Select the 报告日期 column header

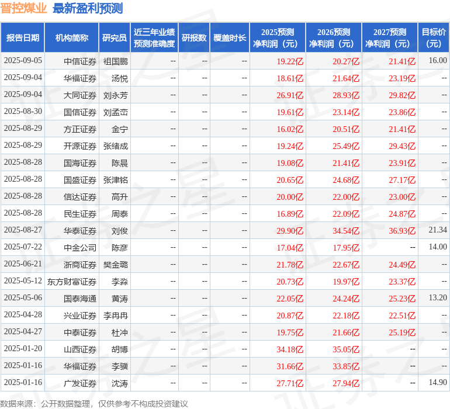coord(23,38)
